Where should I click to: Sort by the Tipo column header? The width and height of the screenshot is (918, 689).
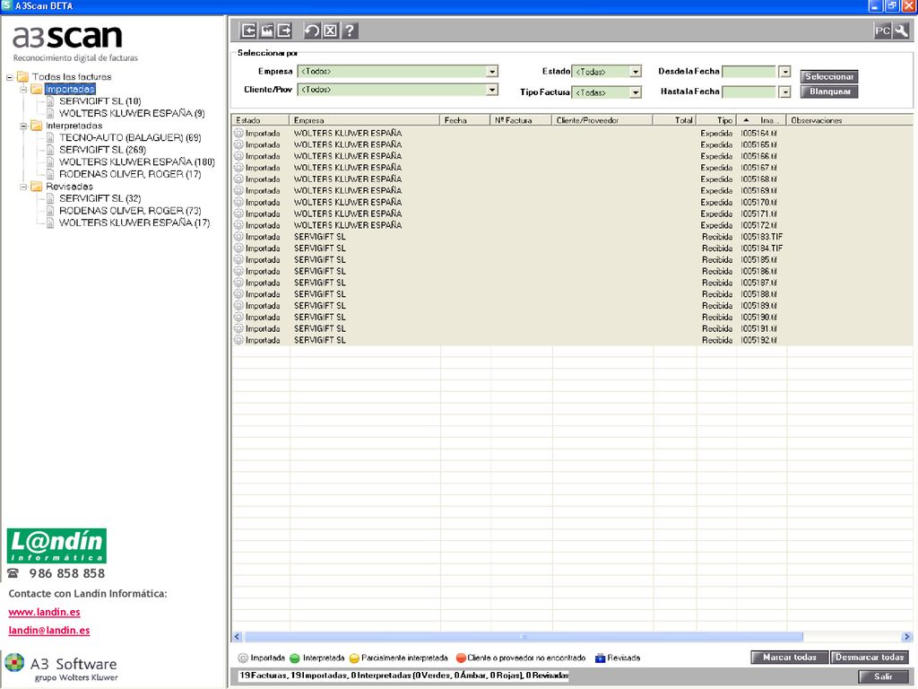(716, 120)
